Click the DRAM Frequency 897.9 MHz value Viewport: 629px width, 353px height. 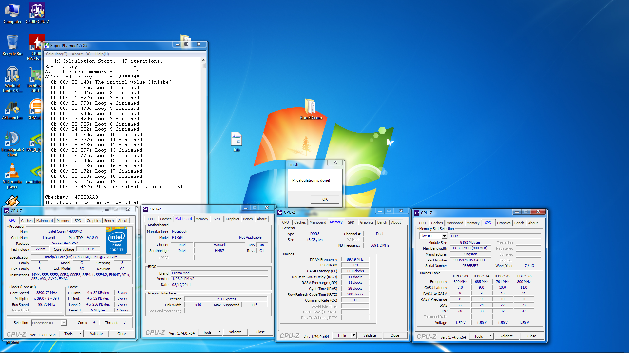pyautogui.click(x=355, y=259)
